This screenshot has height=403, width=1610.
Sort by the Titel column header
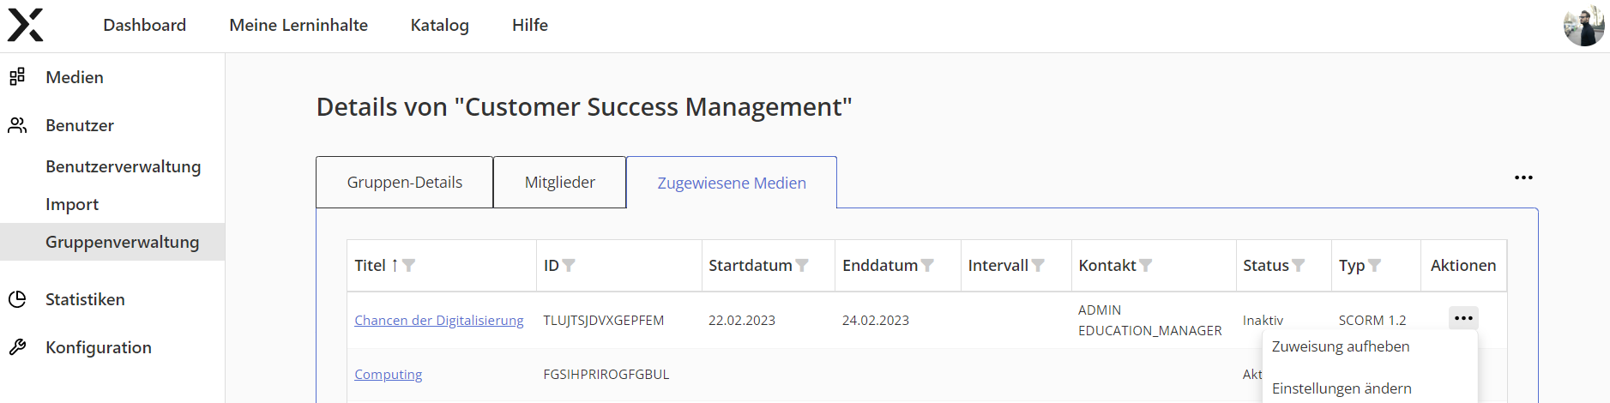pyautogui.click(x=371, y=266)
